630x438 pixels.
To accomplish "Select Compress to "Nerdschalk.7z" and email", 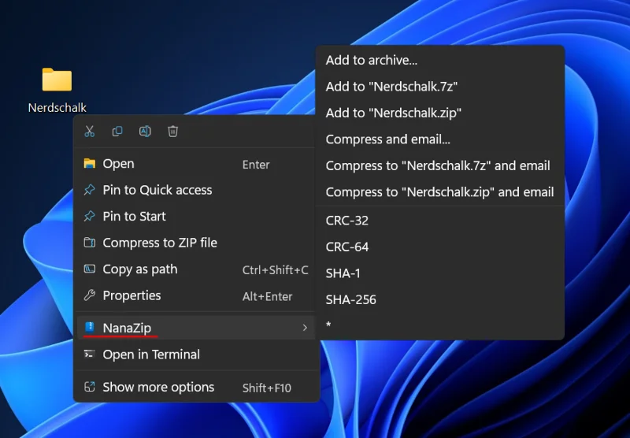I will [440, 165].
